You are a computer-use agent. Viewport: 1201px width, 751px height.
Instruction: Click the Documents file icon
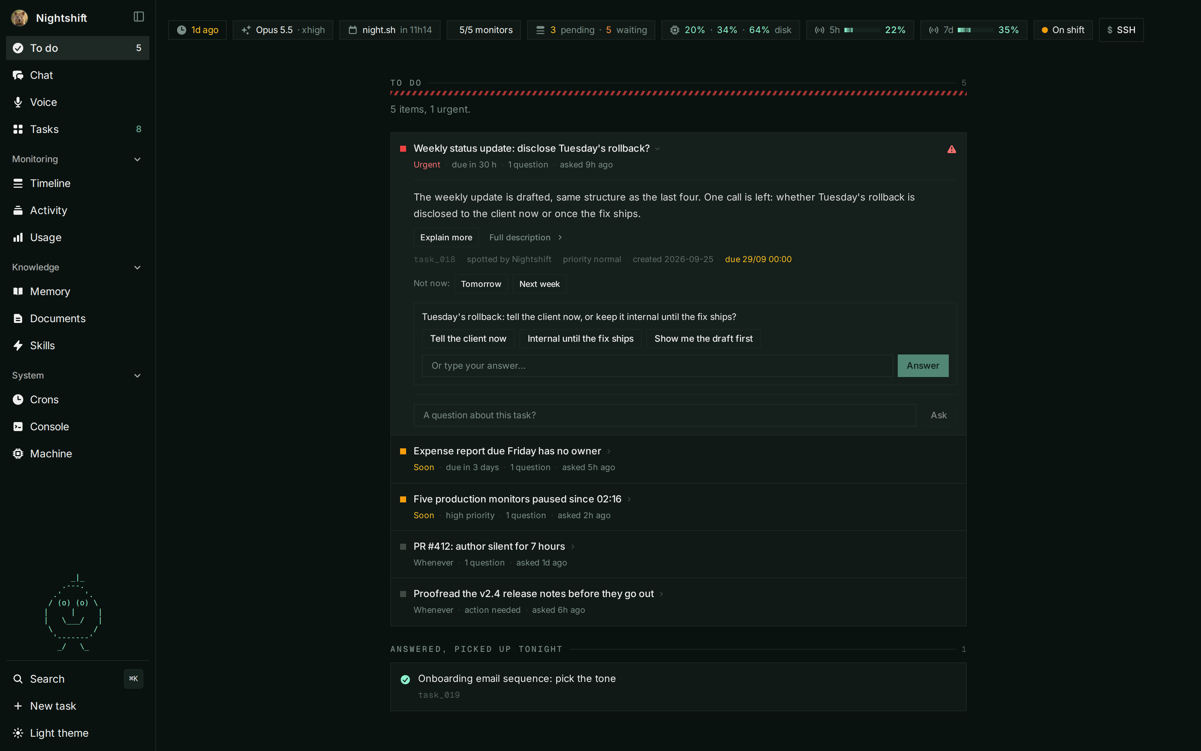pyautogui.click(x=18, y=318)
